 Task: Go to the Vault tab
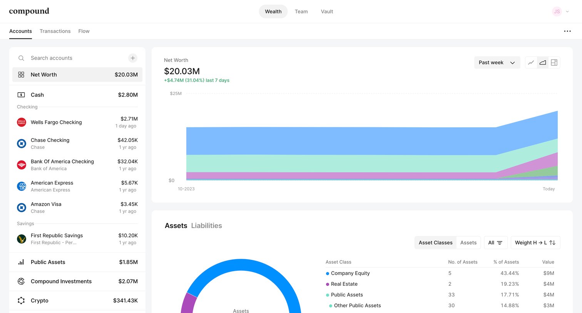point(327,12)
